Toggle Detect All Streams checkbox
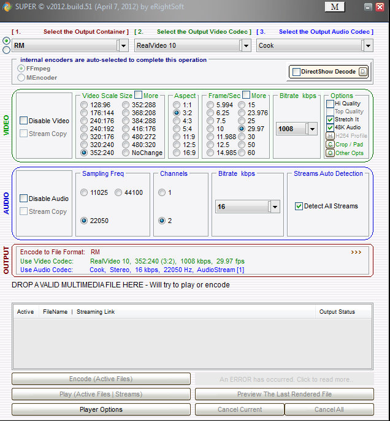The image size is (390, 421). click(x=299, y=206)
